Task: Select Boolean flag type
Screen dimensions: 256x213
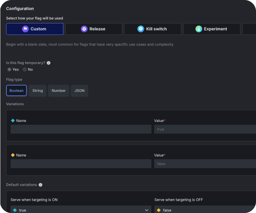Action: (16, 91)
